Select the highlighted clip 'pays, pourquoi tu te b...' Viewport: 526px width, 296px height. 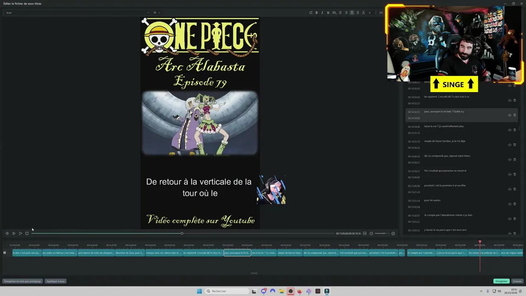click(237, 253)
